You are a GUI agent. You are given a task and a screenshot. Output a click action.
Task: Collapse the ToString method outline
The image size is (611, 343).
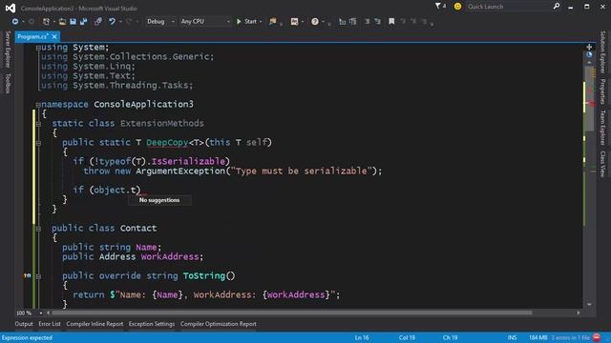[38, 276]
